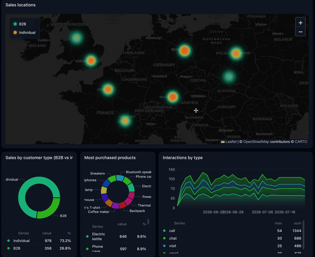Screen dimensions: 315x257
Task: Use the products legend scrollbar
Action: point(148,221)
